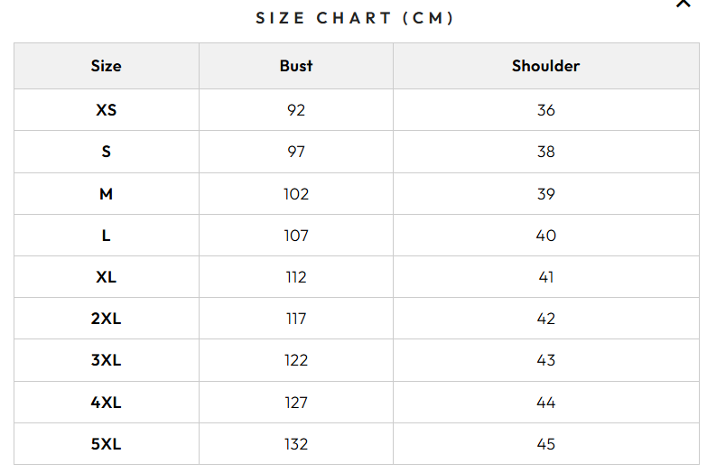Select the XS size row label
Screen dimensions: 707x473
click(106, 110)
